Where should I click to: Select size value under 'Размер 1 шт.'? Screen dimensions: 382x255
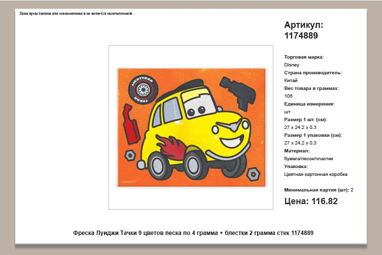point(300,127)
